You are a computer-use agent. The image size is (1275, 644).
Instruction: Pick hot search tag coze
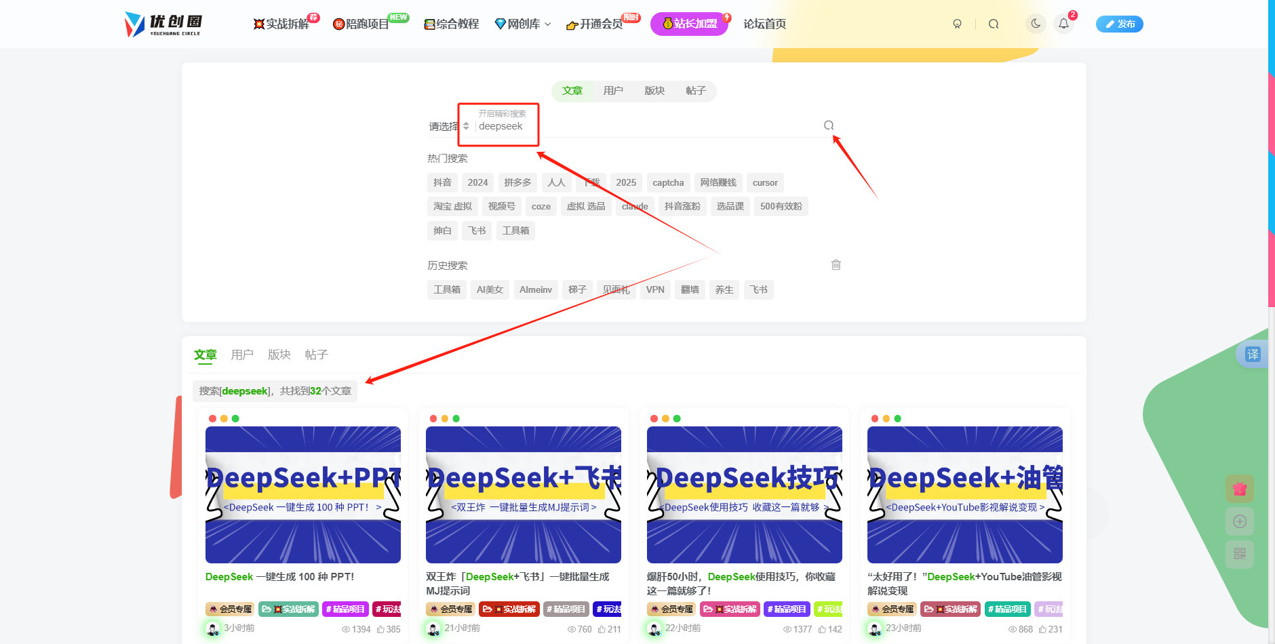541,206
